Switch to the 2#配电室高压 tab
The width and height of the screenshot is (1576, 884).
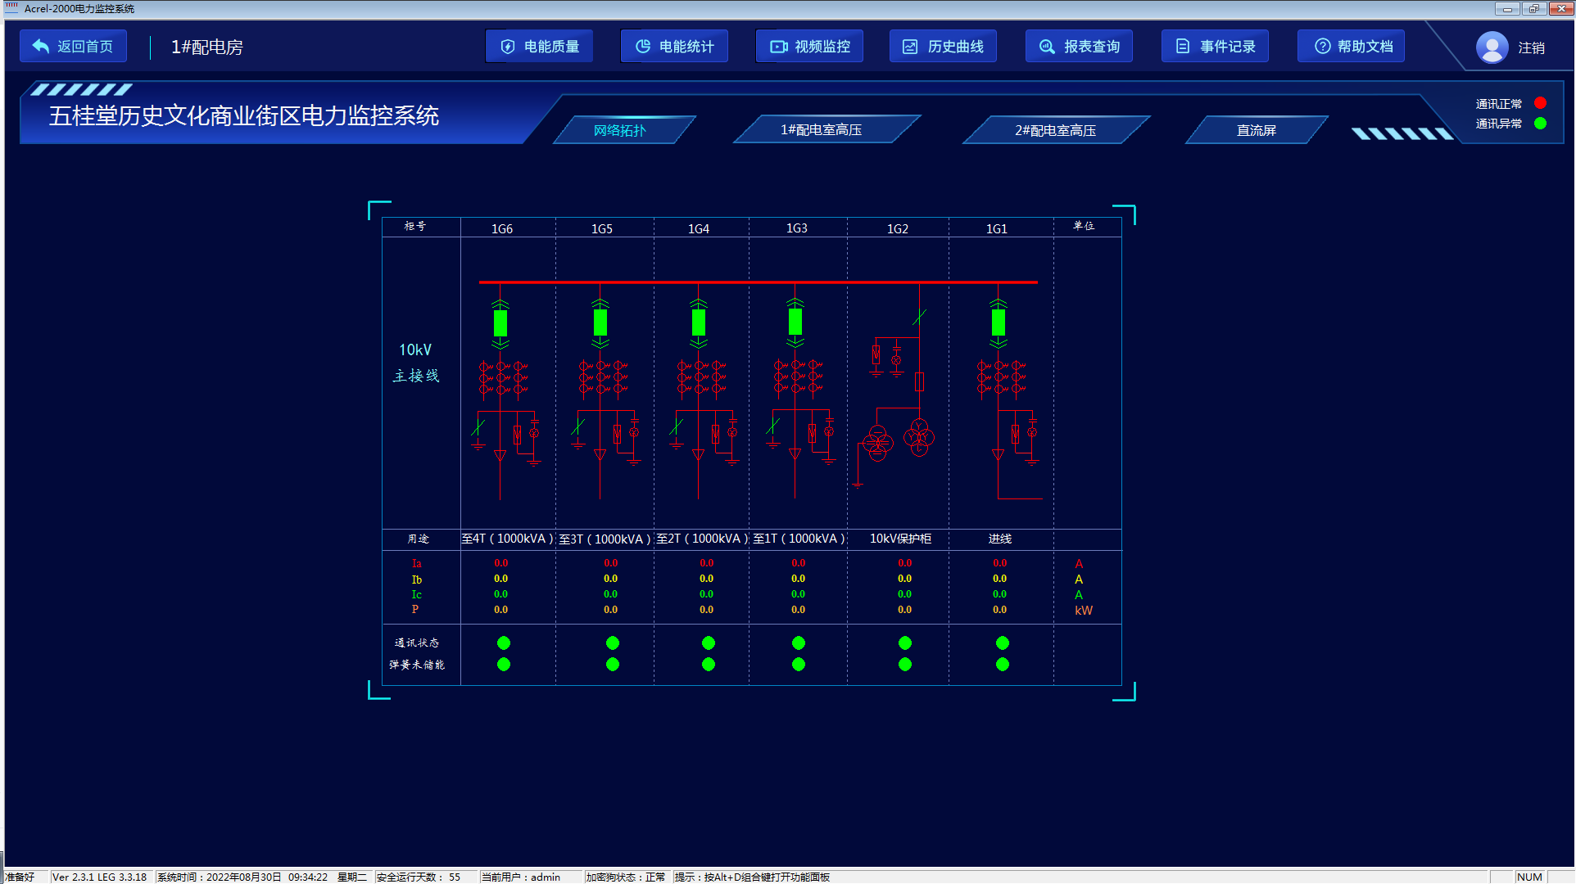pos(1055,130)
